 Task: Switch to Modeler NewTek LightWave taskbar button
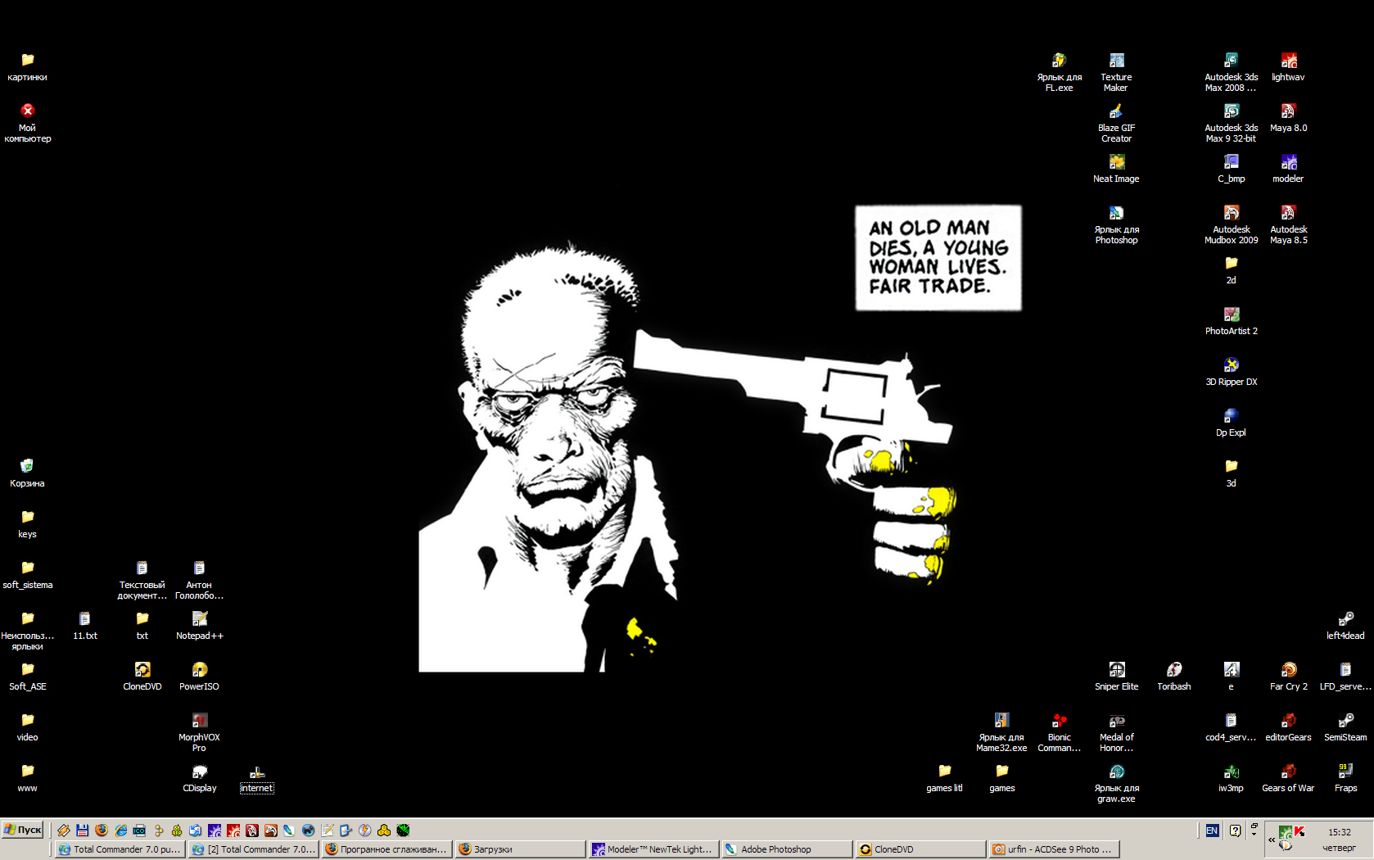point(653,849)
